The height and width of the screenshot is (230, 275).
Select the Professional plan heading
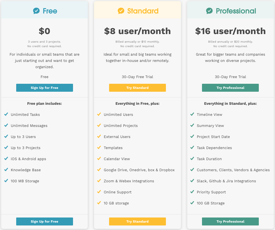coord(236,11)
